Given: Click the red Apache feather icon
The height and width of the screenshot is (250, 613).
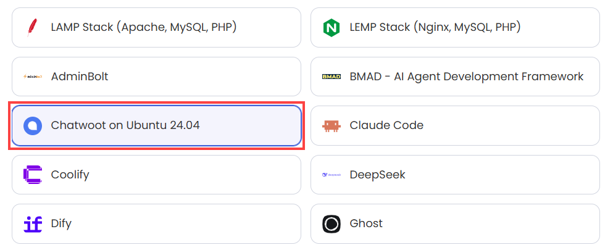Looking at the screenshot, I should click(x=32, y=28).
